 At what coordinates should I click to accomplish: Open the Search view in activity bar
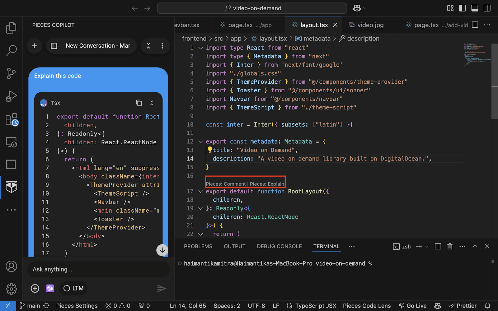[x=11, y=51]
